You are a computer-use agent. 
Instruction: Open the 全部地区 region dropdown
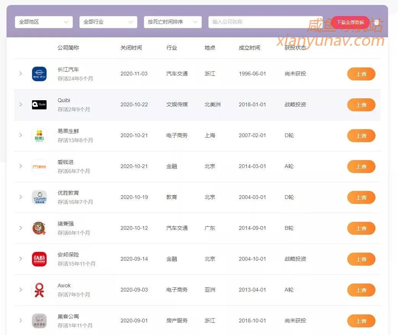coord(44,22)
